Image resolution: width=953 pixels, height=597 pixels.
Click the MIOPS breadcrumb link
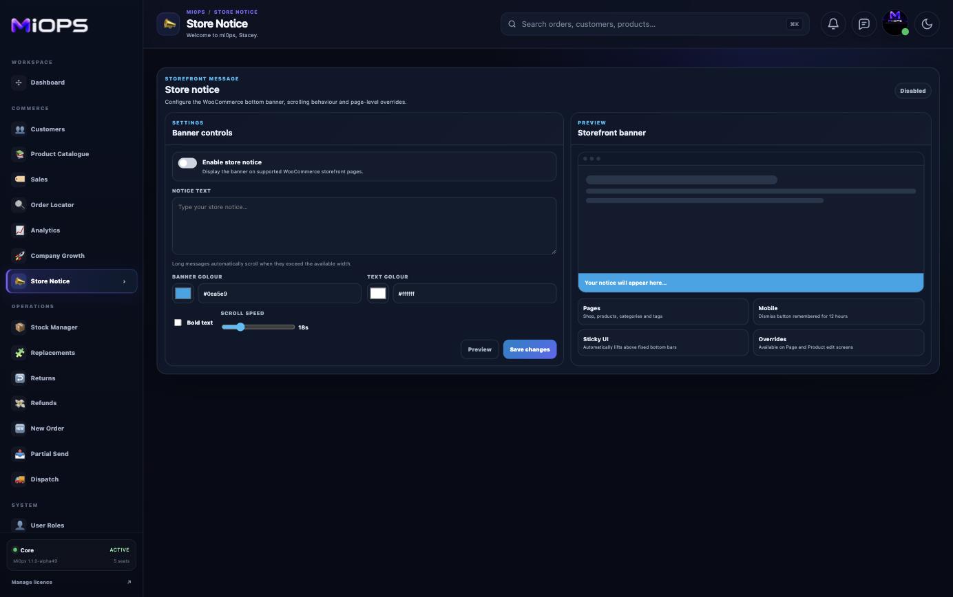pos(196,12)
